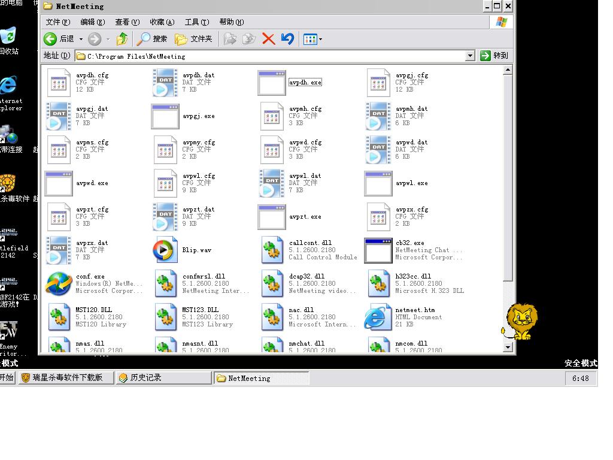
Task: Select the netmeet.htm HTML document icon
Action: 378,317
